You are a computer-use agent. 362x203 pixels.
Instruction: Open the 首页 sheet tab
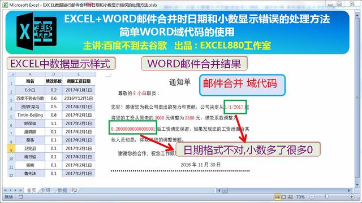tap(31, 191)
